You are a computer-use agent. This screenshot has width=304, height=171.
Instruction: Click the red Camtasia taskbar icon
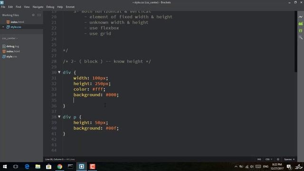pos(92,167)
